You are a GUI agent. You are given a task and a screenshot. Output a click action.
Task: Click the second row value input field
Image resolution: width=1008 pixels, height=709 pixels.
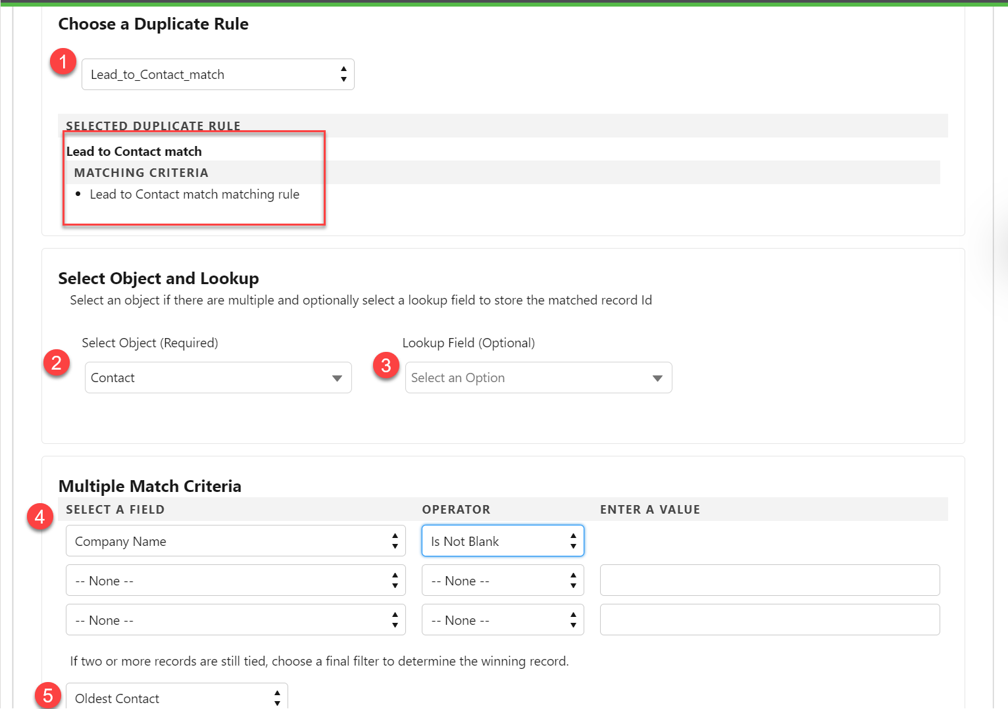(770, 581)
